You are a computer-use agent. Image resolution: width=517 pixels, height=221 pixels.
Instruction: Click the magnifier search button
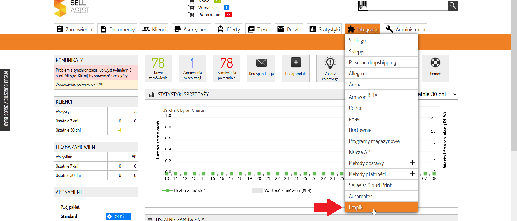tap(453, 5)
